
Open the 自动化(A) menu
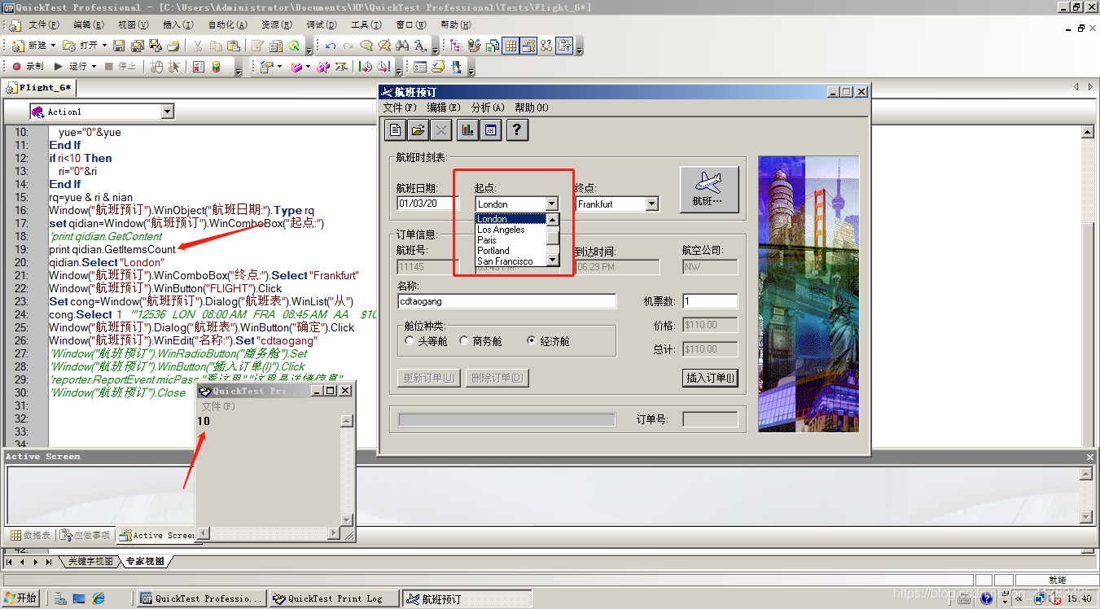[226, 25]
